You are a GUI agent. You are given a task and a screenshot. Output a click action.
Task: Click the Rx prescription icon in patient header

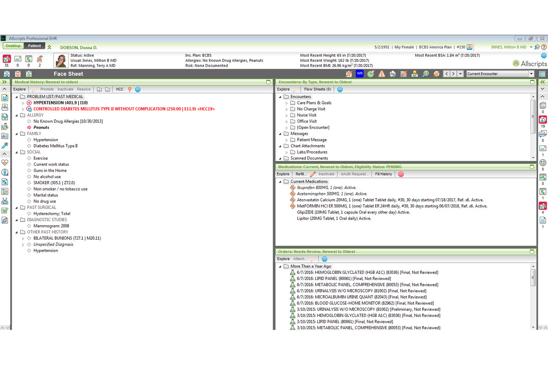click(29, 59)
